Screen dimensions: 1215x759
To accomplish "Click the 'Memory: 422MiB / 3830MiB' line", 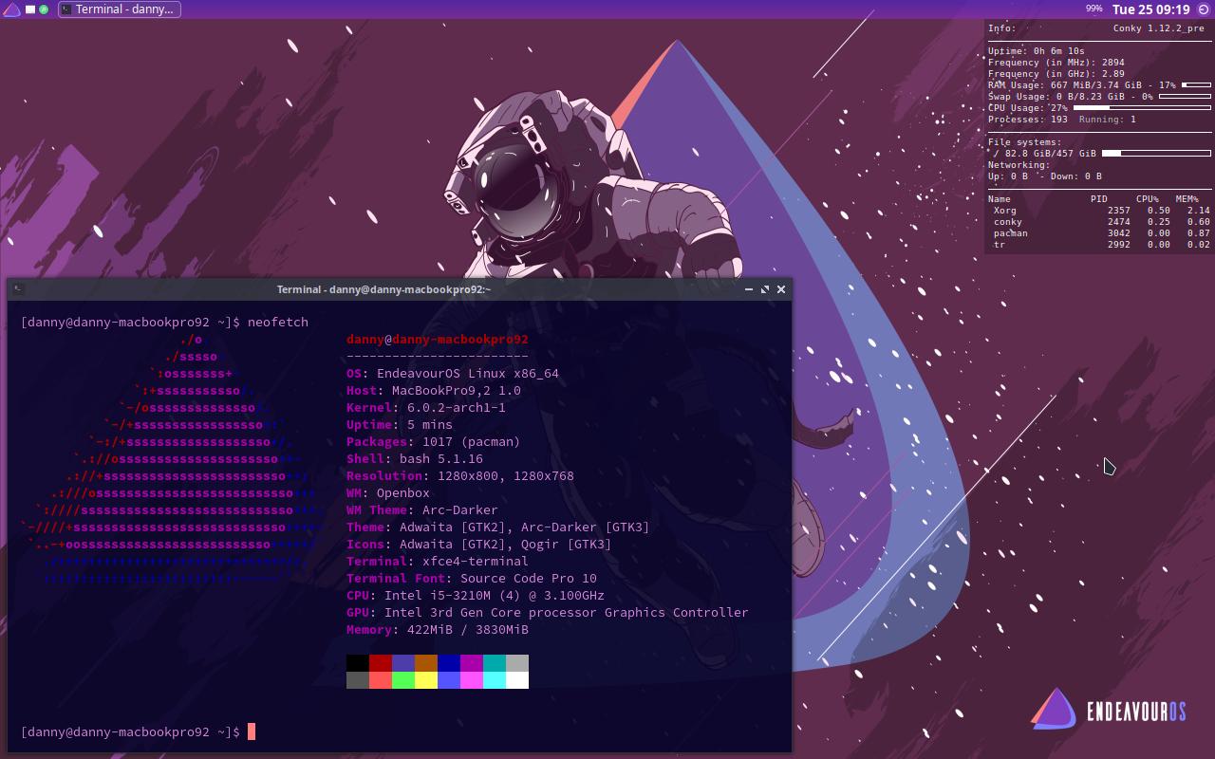I will 438,629.
